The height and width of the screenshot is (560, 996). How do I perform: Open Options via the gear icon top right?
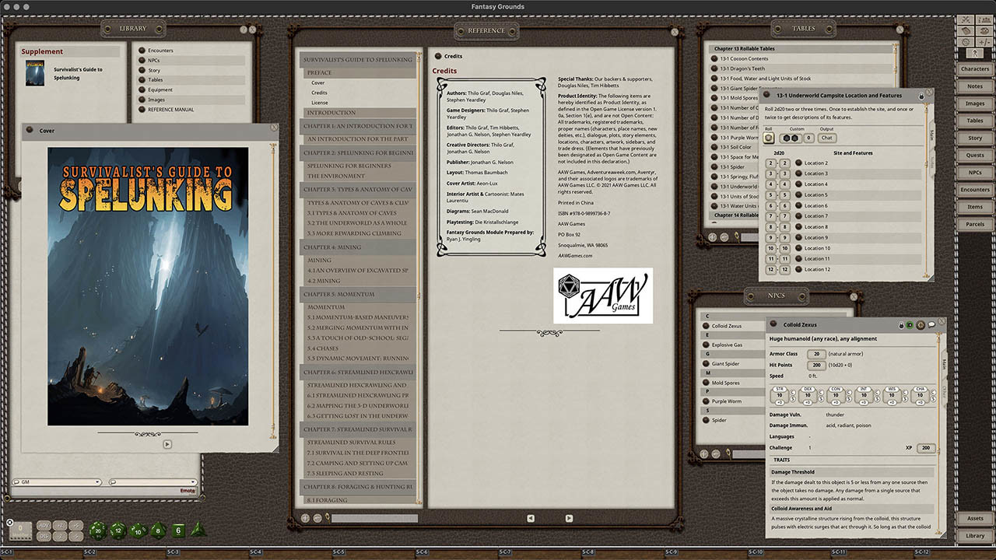point(965,42)
